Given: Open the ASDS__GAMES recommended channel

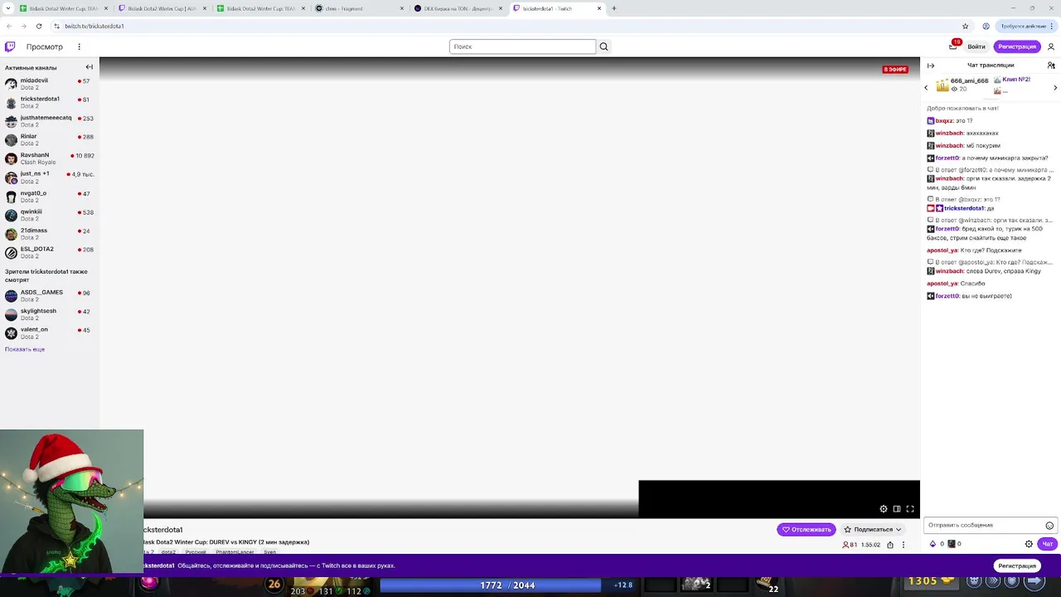Looking at the screenshot, I should coord(50,295).
